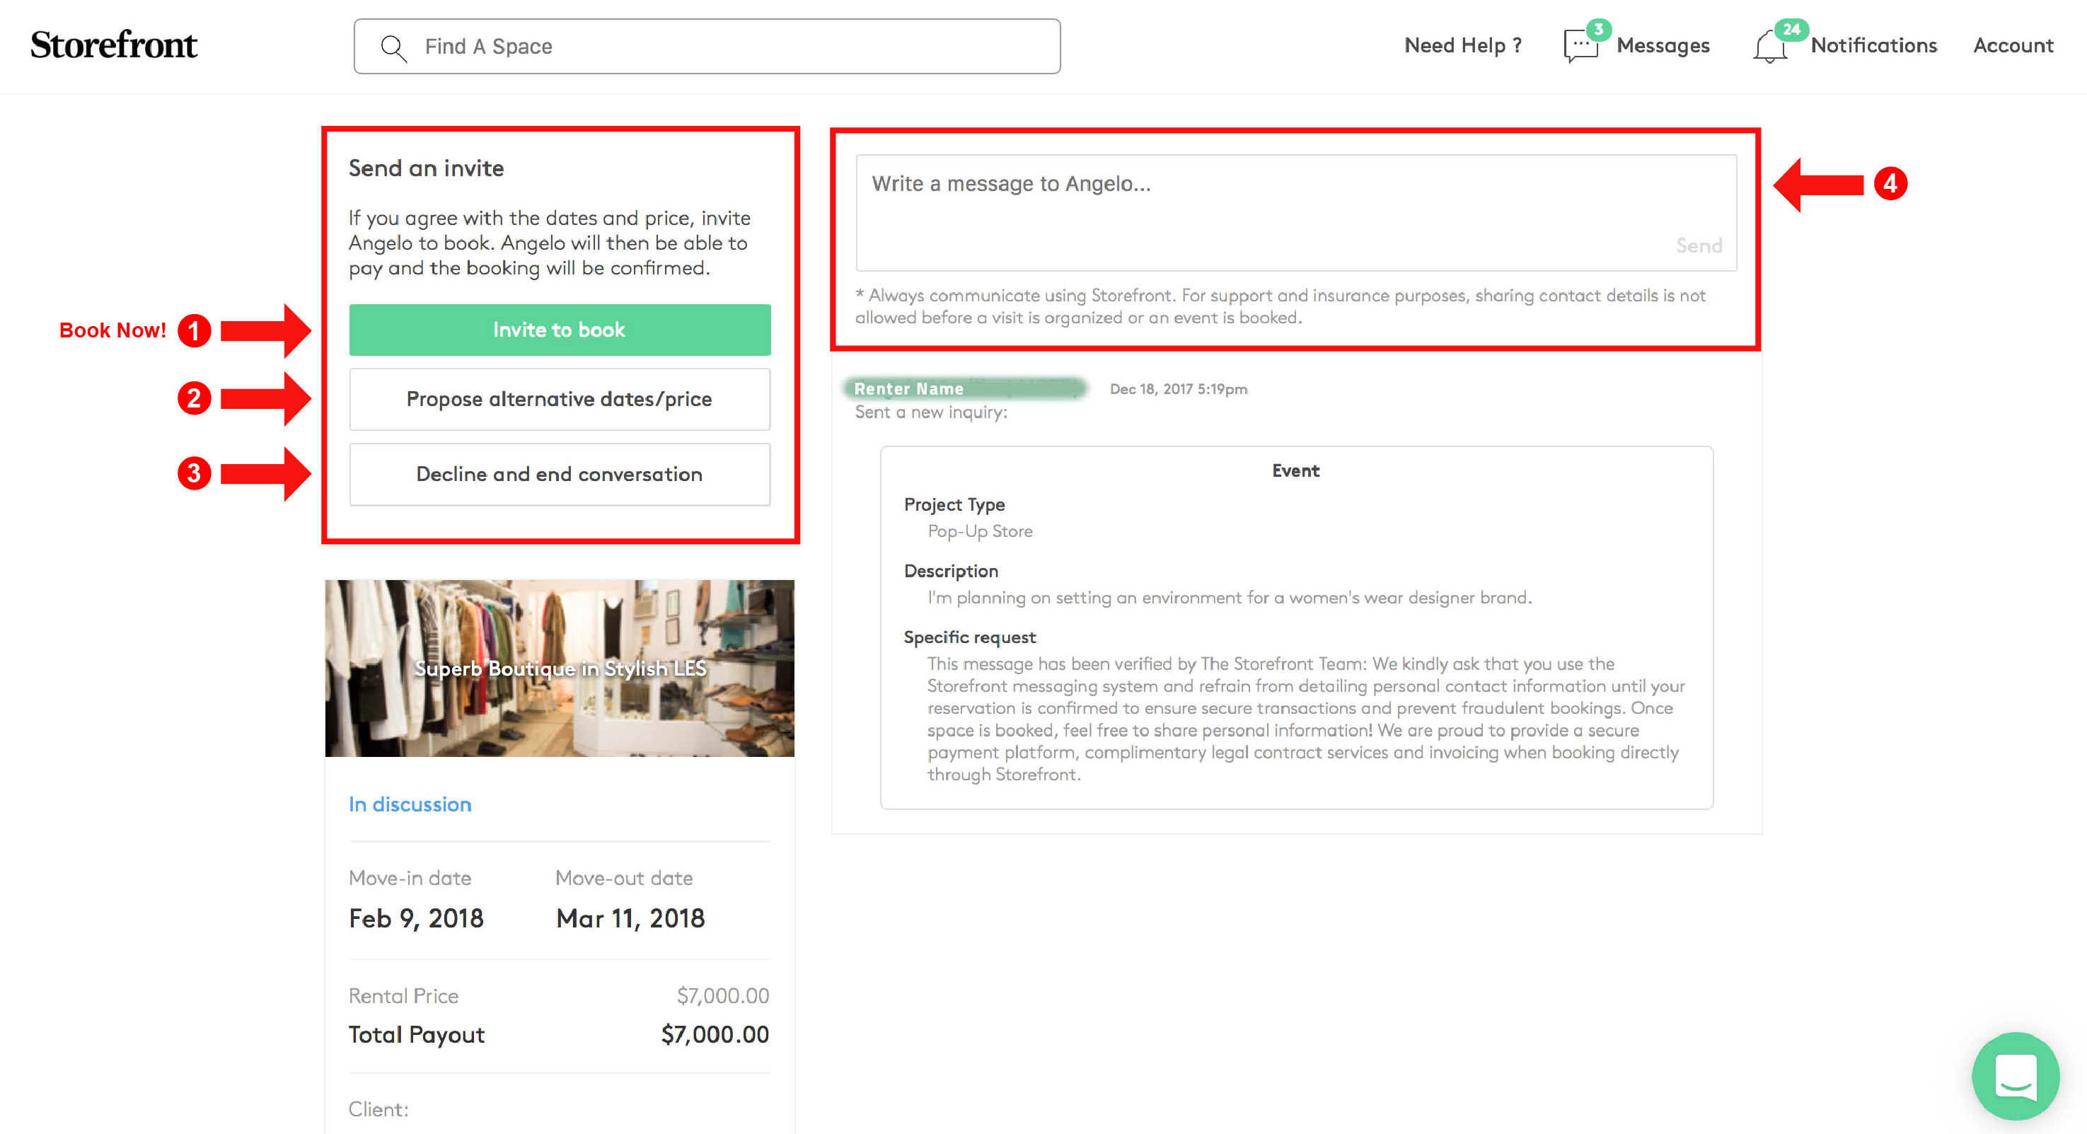Viewport: 2087px width, 1134px height.
Task: Click the In discussion status link
Action: tap(410, 804)
